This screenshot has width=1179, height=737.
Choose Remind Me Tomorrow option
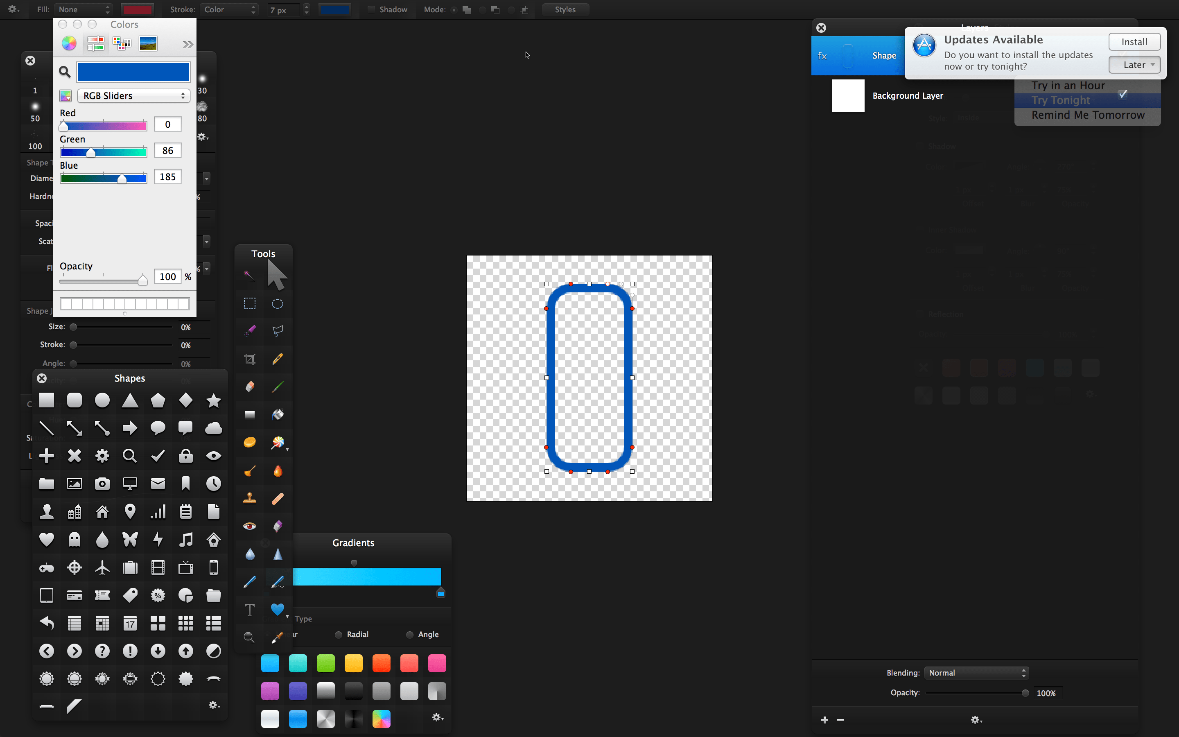(x=1087, y=115)
